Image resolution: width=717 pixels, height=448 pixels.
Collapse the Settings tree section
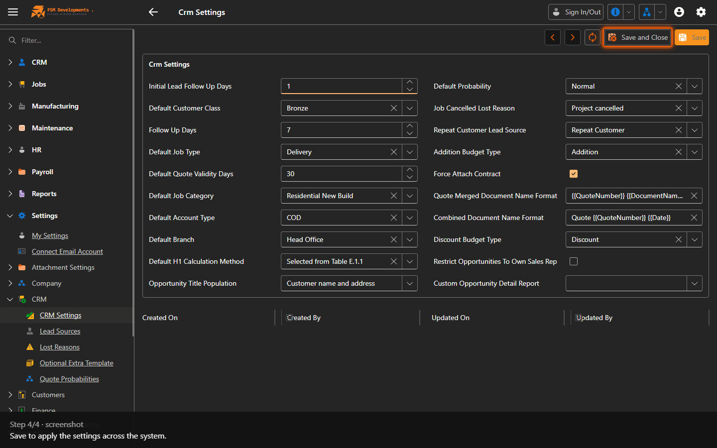[x=10, y=216]
